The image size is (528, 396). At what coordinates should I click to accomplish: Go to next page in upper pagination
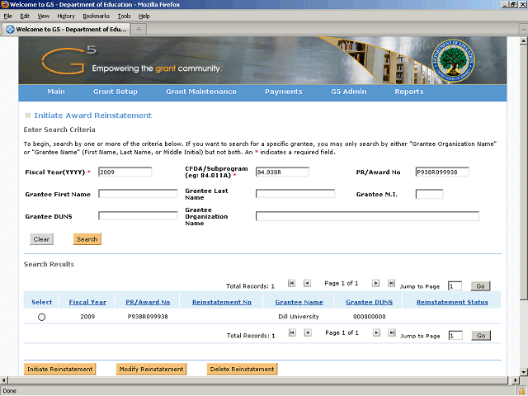point(376,283)
